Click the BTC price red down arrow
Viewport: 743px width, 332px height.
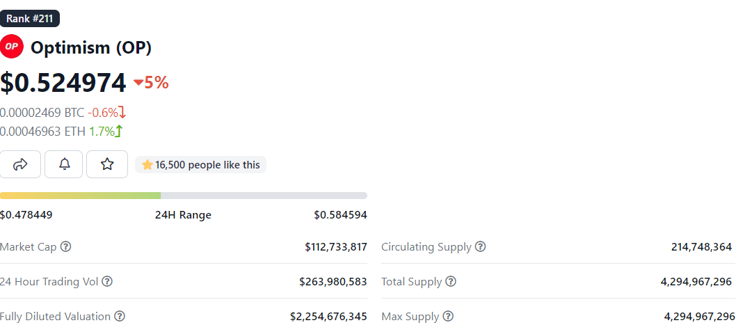click(x=122, y=112)
